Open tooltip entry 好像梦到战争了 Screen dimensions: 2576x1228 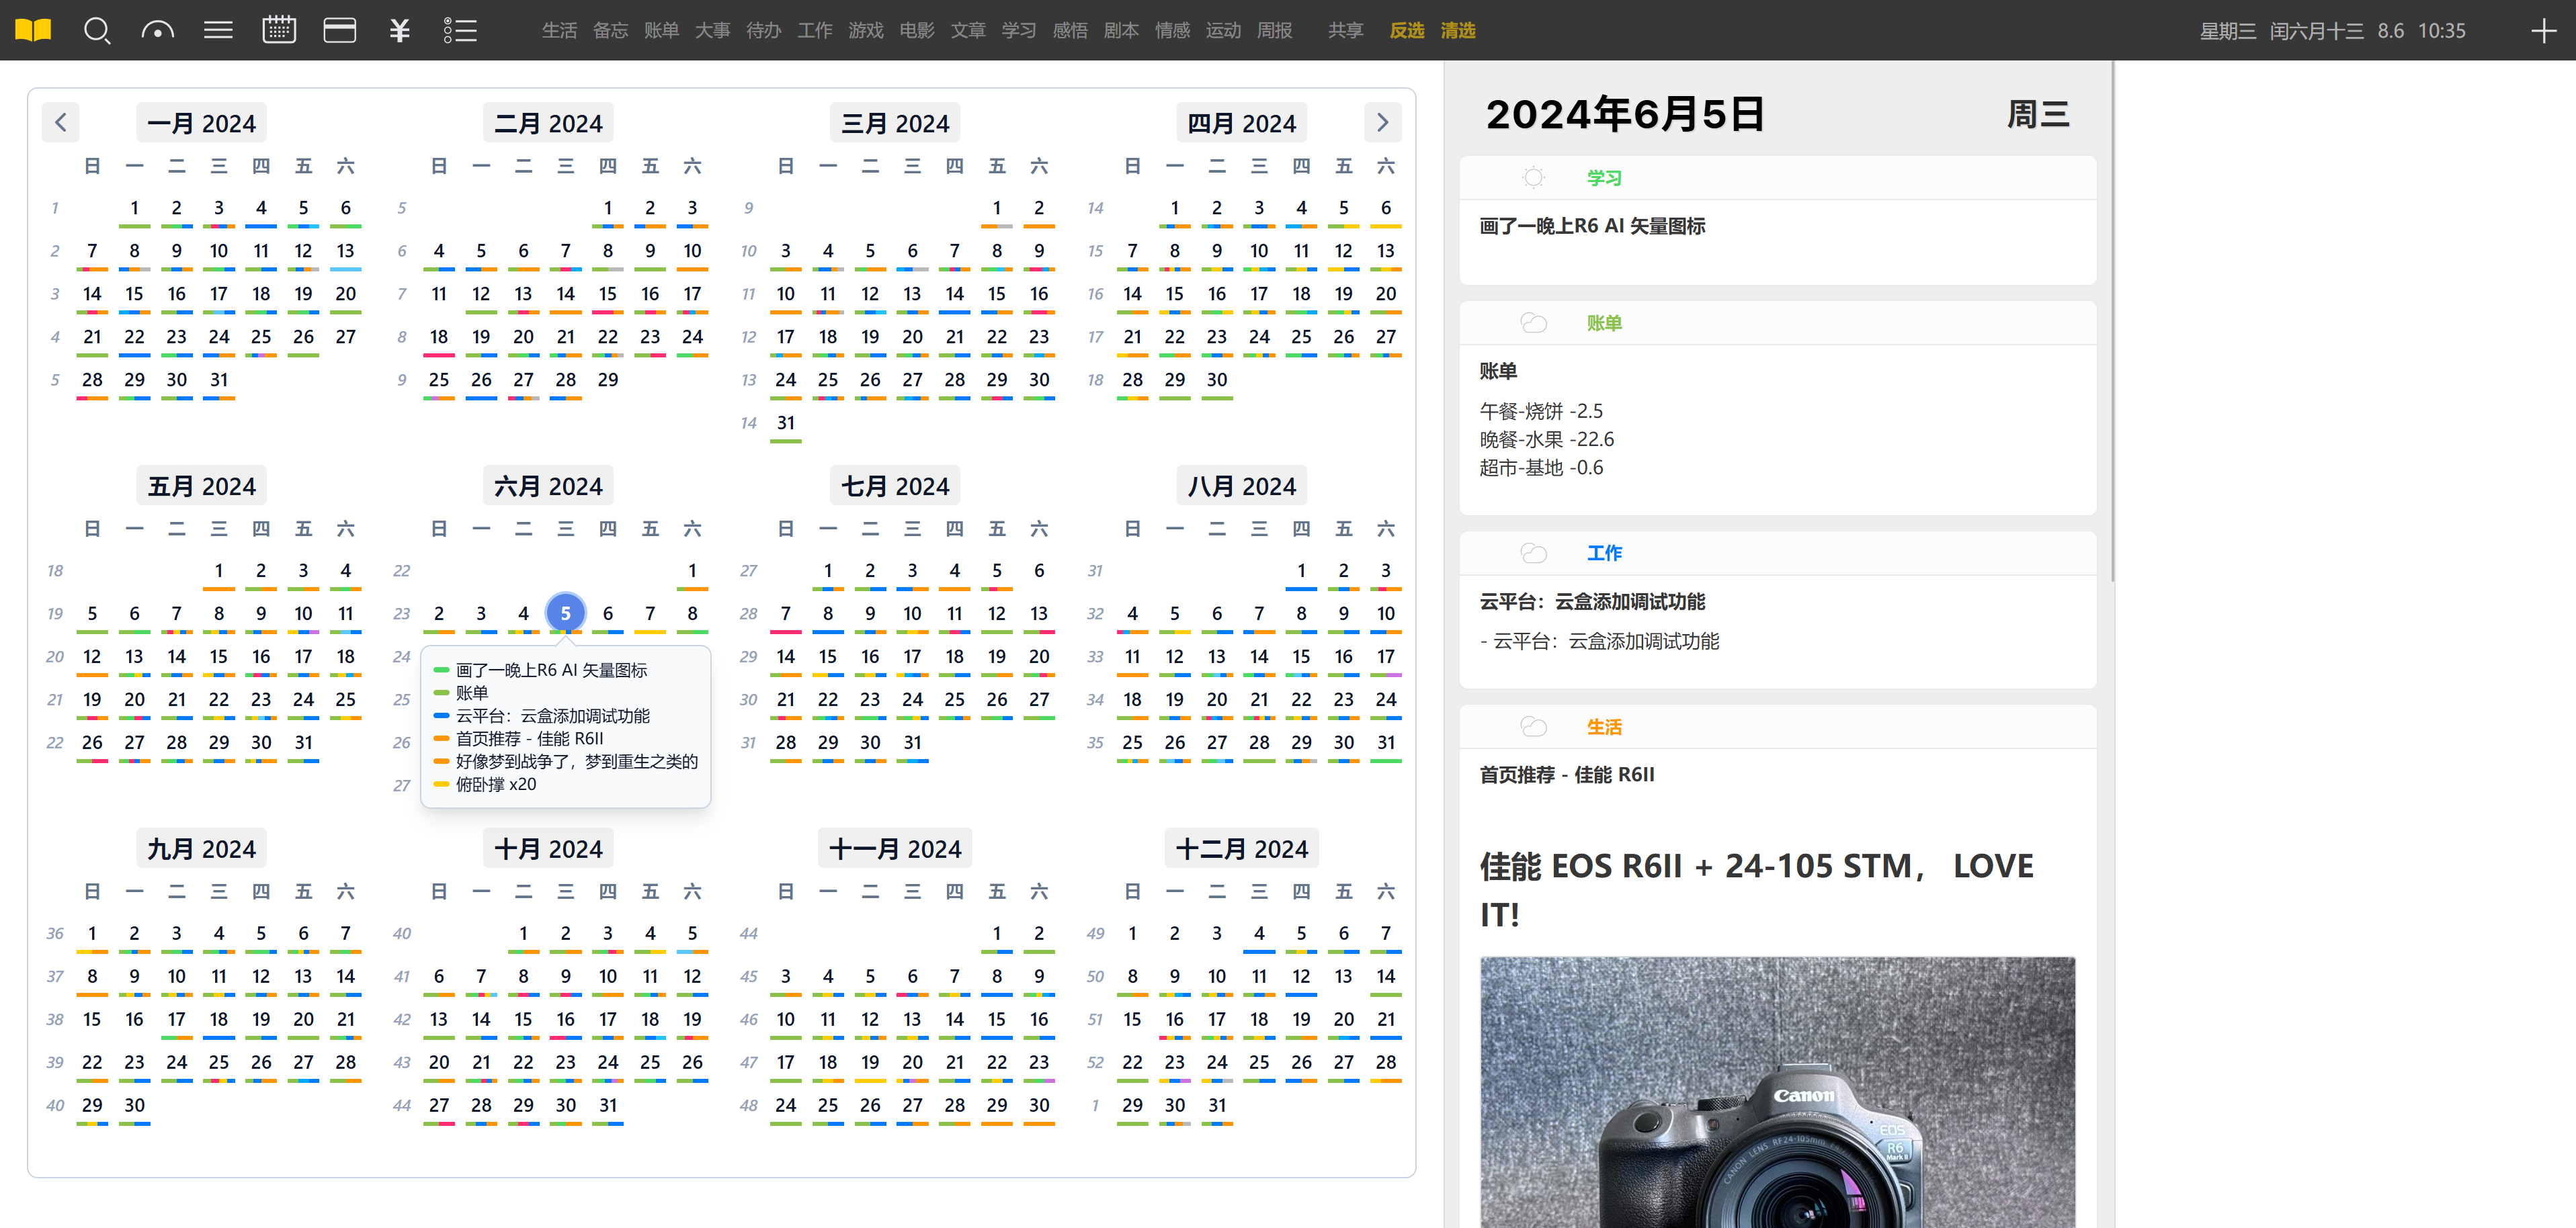click(x=577, y=761)
